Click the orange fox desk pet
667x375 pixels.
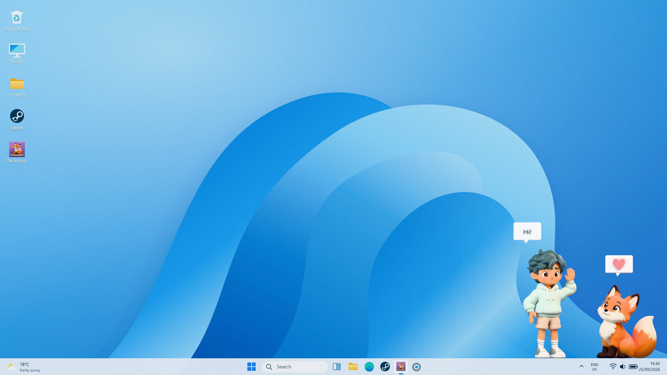coord(626,322)
